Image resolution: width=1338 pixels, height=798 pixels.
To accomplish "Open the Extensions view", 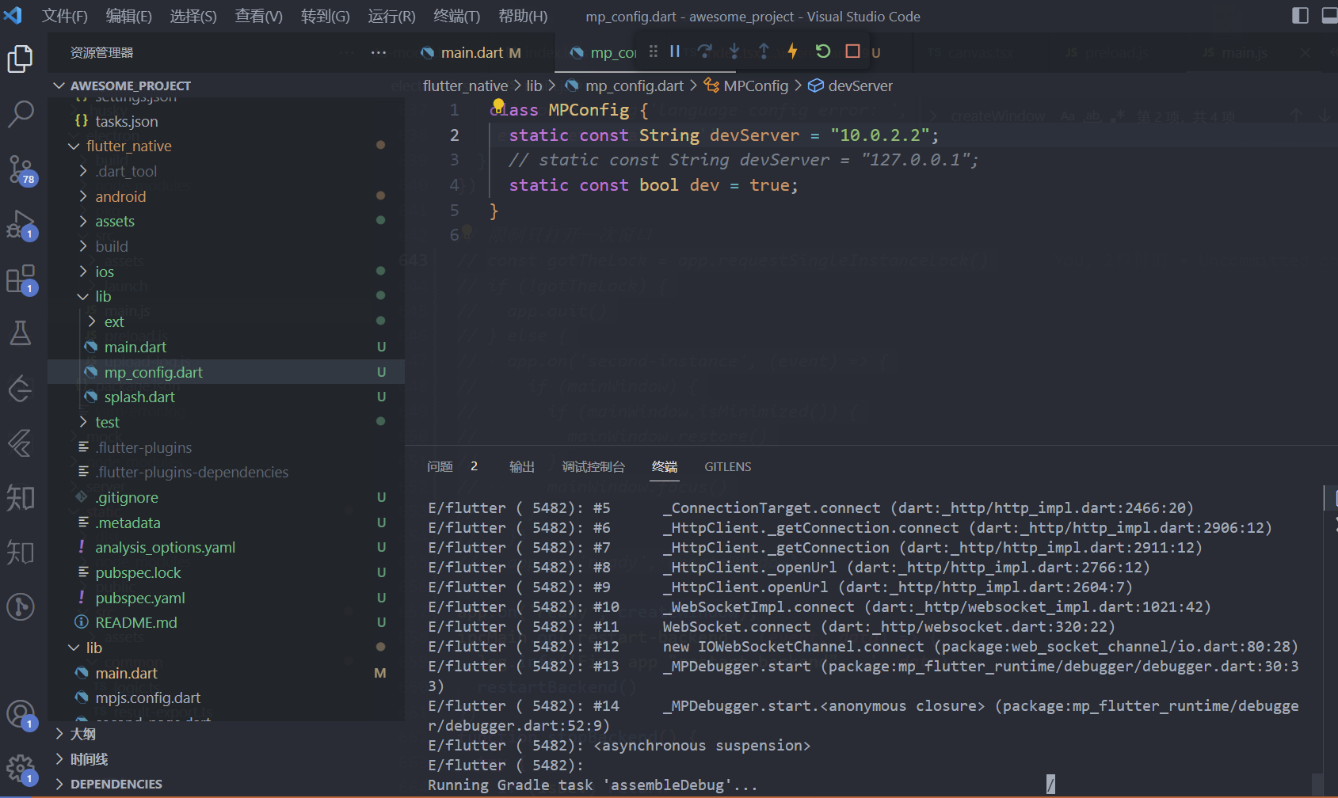I will [x=21, y=279].
